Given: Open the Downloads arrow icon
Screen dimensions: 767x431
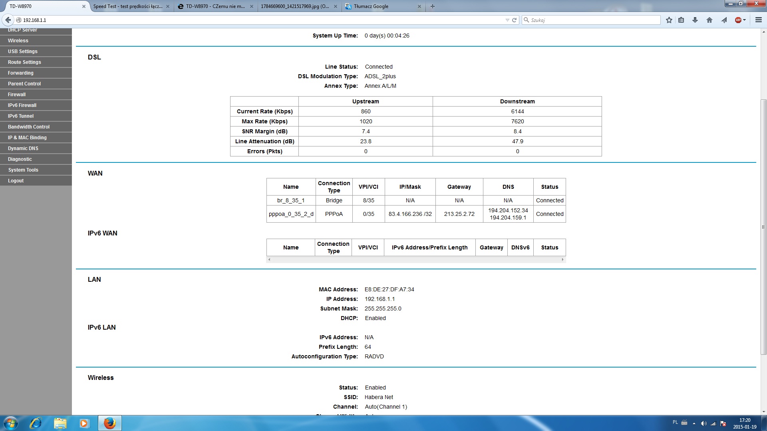Looking at the screenshot, I should (695, 20).
